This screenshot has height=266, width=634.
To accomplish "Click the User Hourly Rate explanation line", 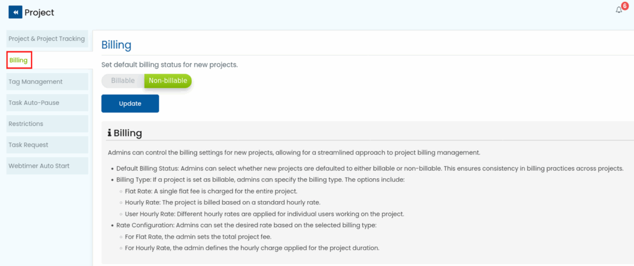I will (x=264, y=214).
